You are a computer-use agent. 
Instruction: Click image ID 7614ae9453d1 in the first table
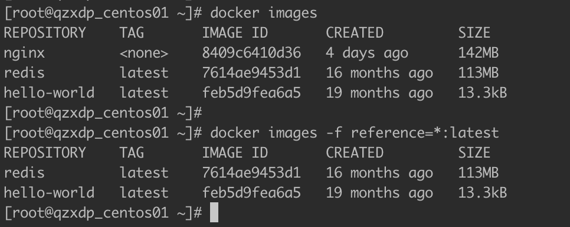click(x=251, y=73)
